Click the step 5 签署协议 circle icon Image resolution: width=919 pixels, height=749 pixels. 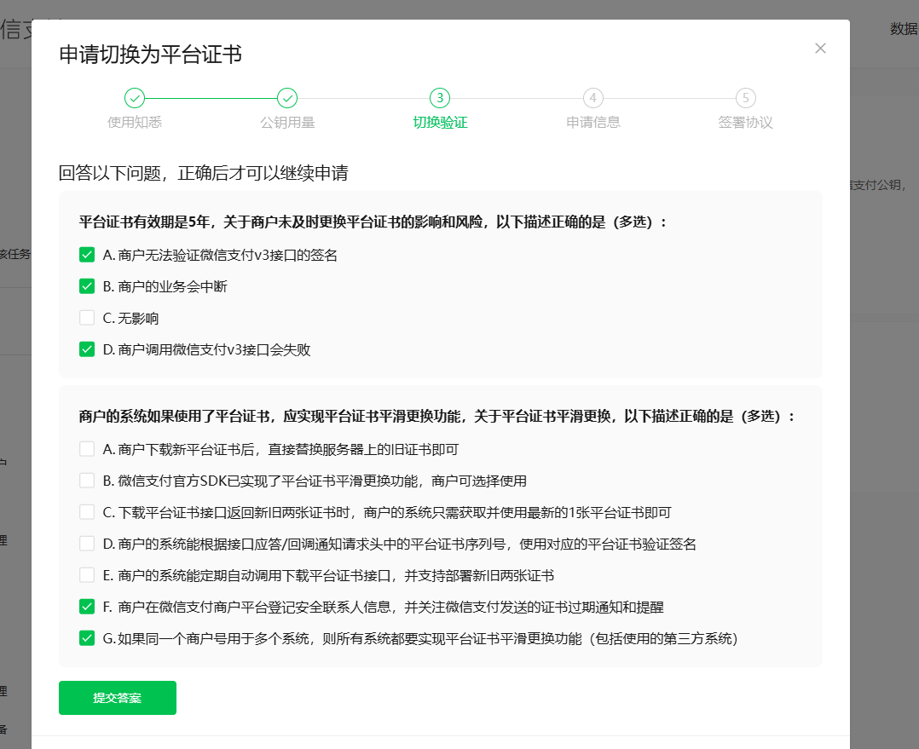(745, 98)
